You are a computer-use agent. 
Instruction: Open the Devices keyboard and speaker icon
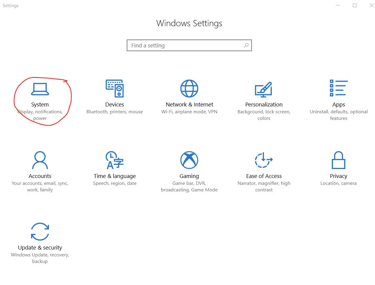pyautogui.click(x=115, y=88)
